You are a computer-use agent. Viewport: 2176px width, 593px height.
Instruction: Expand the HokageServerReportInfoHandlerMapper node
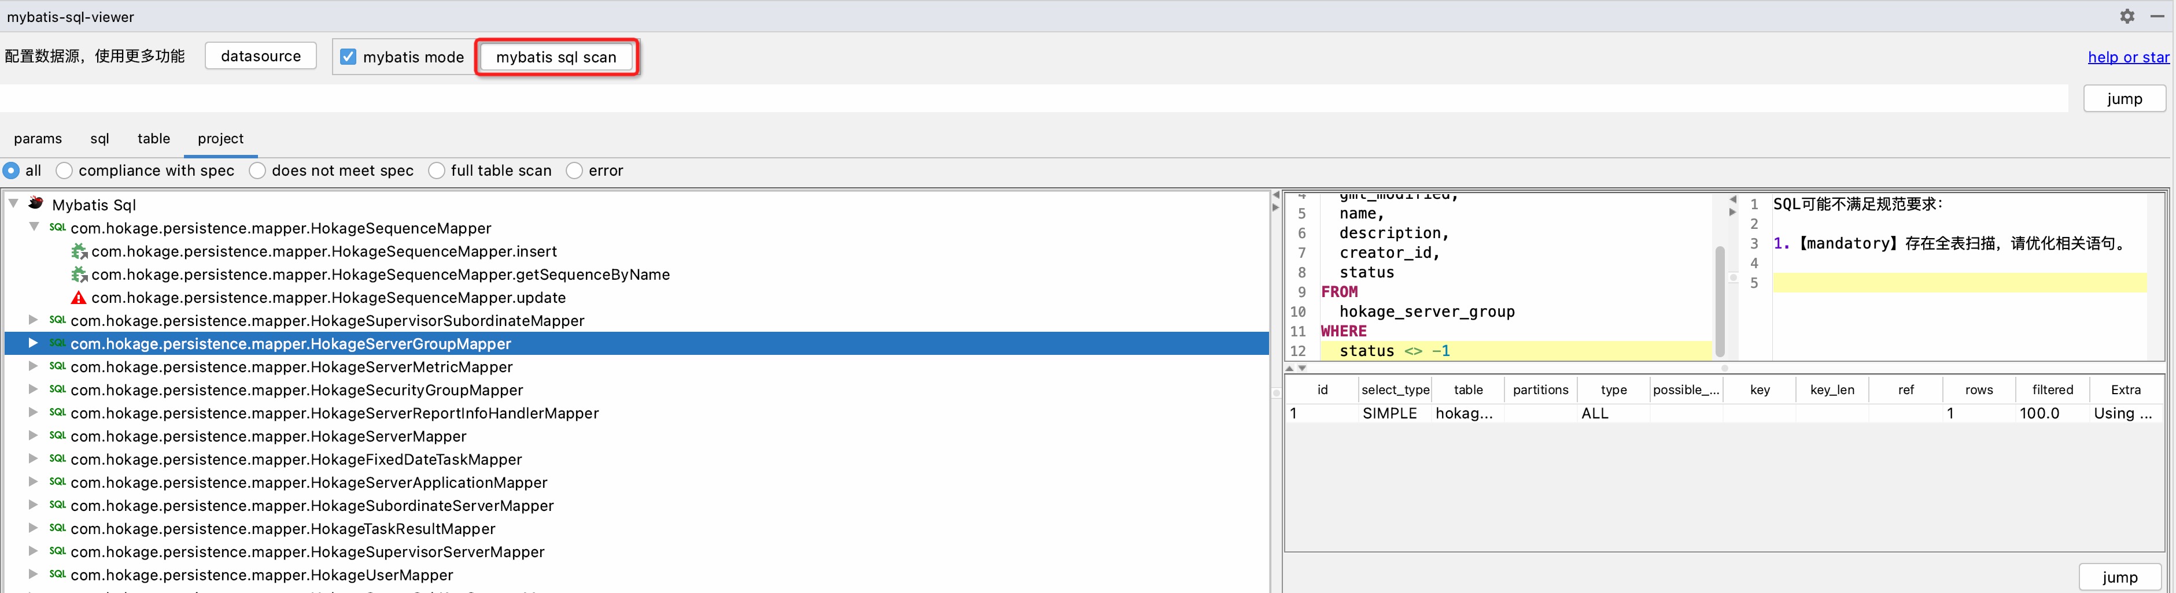(x=33, y=413)
